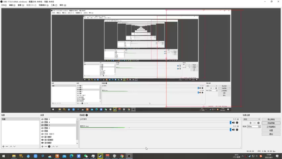The height and width of the screenshot is (159, 282).
Task: Remove the scene transition with the minus icon
Action: [254, 123]
